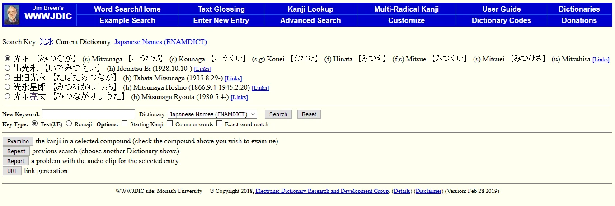Open Links for Idemitsu Ei entry
This screenshot has height=206, width=615.
click(x=202, y=69)
